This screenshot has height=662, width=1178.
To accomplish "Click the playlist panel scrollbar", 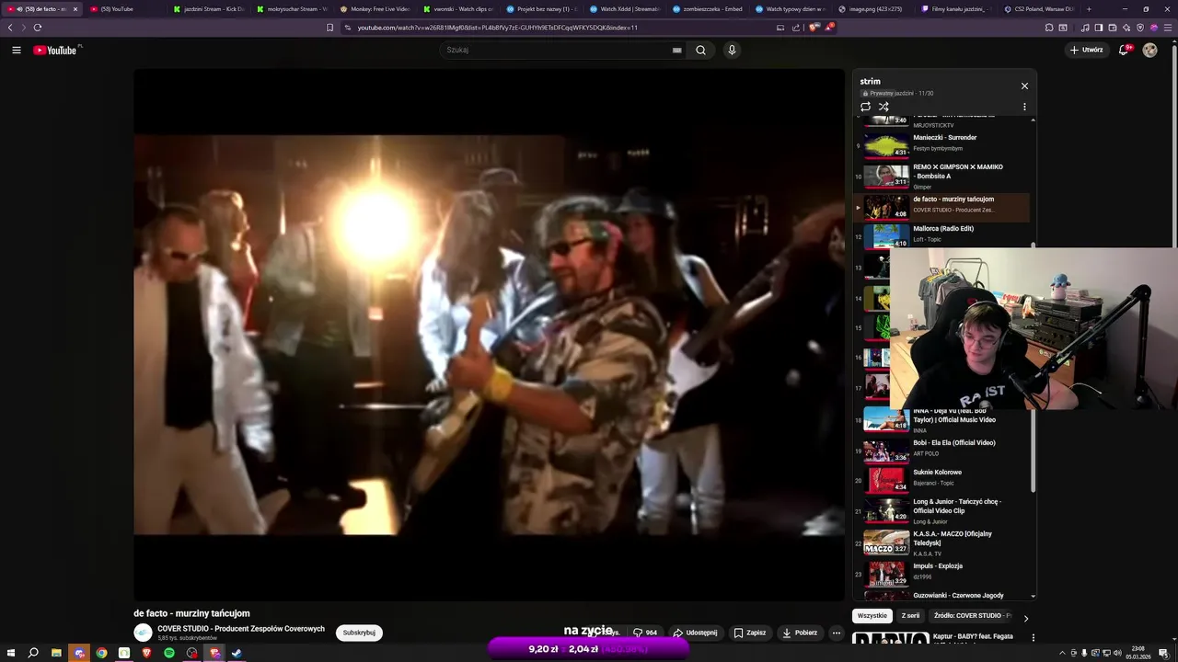I will click(x=1033, y=368).
